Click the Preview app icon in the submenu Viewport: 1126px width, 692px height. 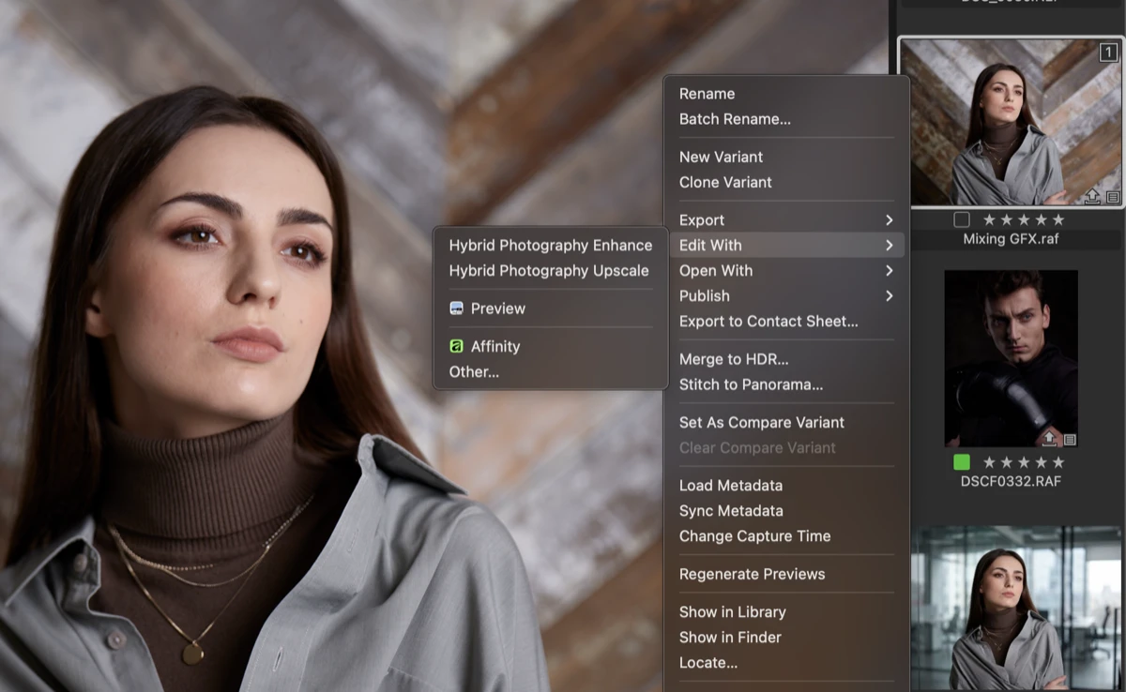(x=456, y=308)
